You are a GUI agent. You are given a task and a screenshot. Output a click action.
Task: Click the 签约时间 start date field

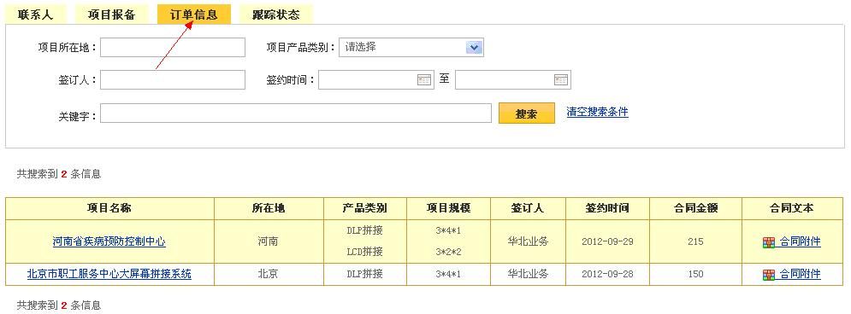click(376, 80)
